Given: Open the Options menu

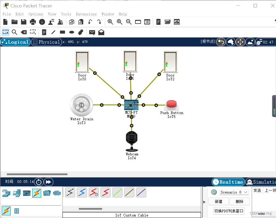Looking at the screenshot, I should (x=36, y=14).
